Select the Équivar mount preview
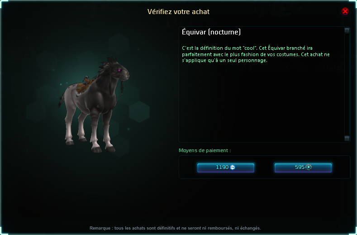 tap(94, 105)
